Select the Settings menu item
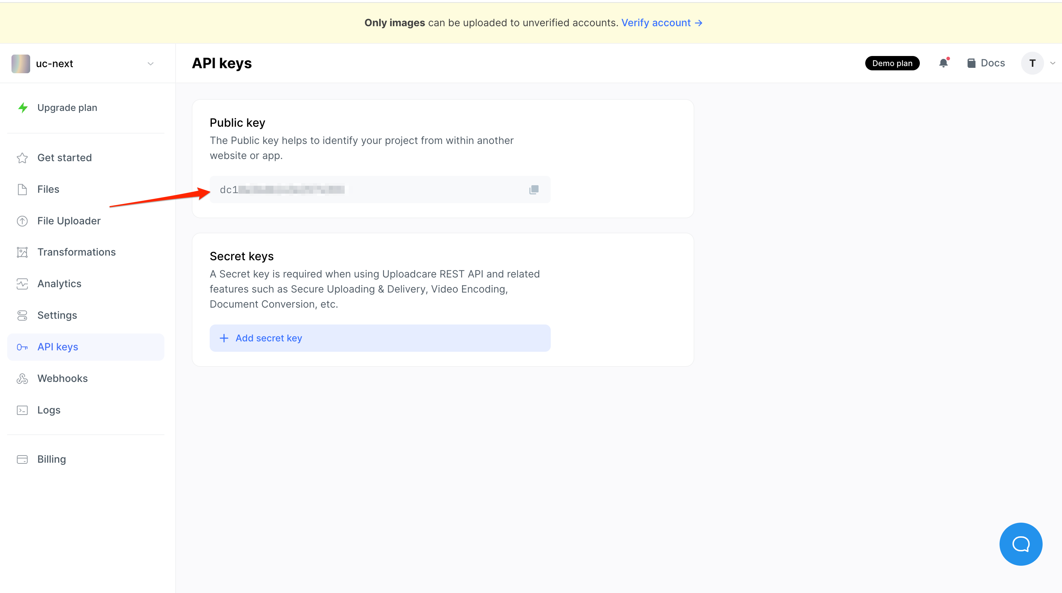This screenshot has height=593, width=1062. [57, 315]
